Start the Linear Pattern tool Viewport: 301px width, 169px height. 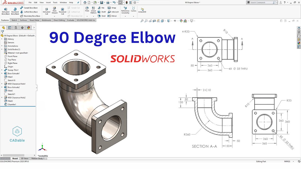point(93,10)
